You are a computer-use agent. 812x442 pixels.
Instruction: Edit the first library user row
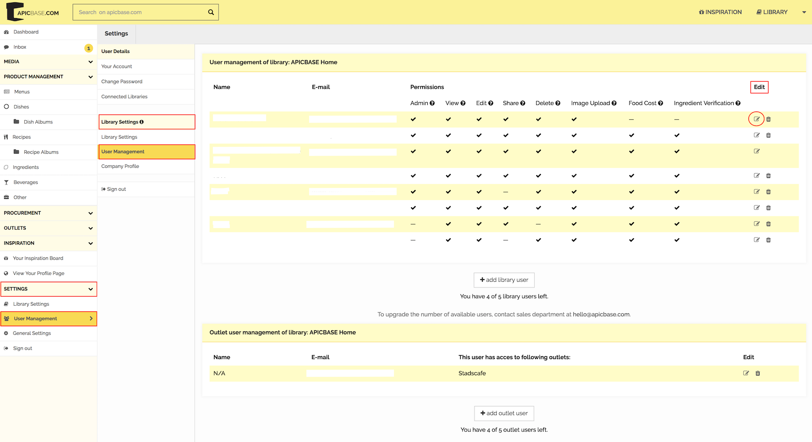pyautogui.click(x=757, y=119)
